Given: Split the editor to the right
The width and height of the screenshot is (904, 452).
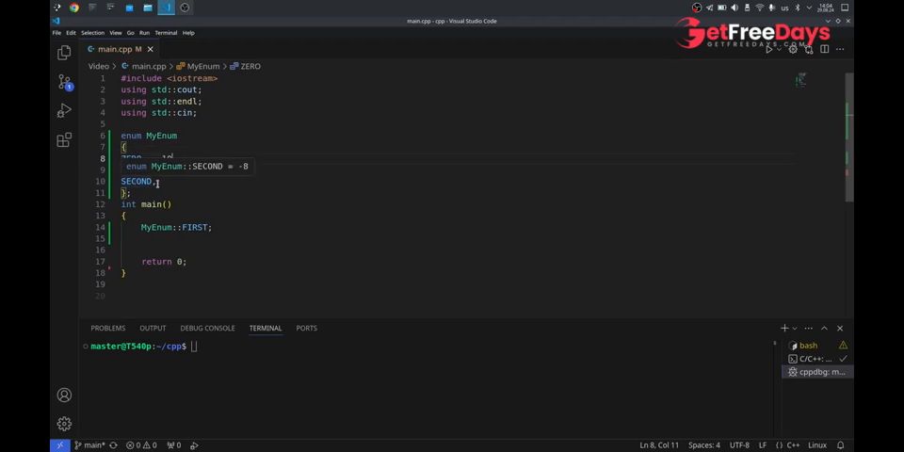Looking at the screenshot, I should (825, 49).
